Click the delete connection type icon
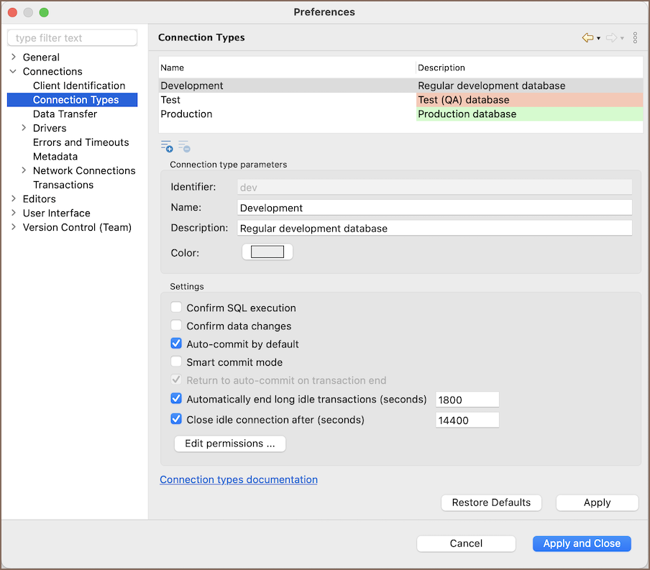 184,147
